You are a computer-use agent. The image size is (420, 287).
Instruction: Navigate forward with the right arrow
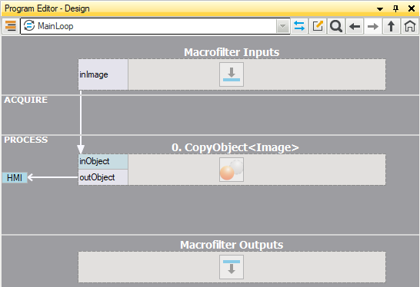(373, 26)
